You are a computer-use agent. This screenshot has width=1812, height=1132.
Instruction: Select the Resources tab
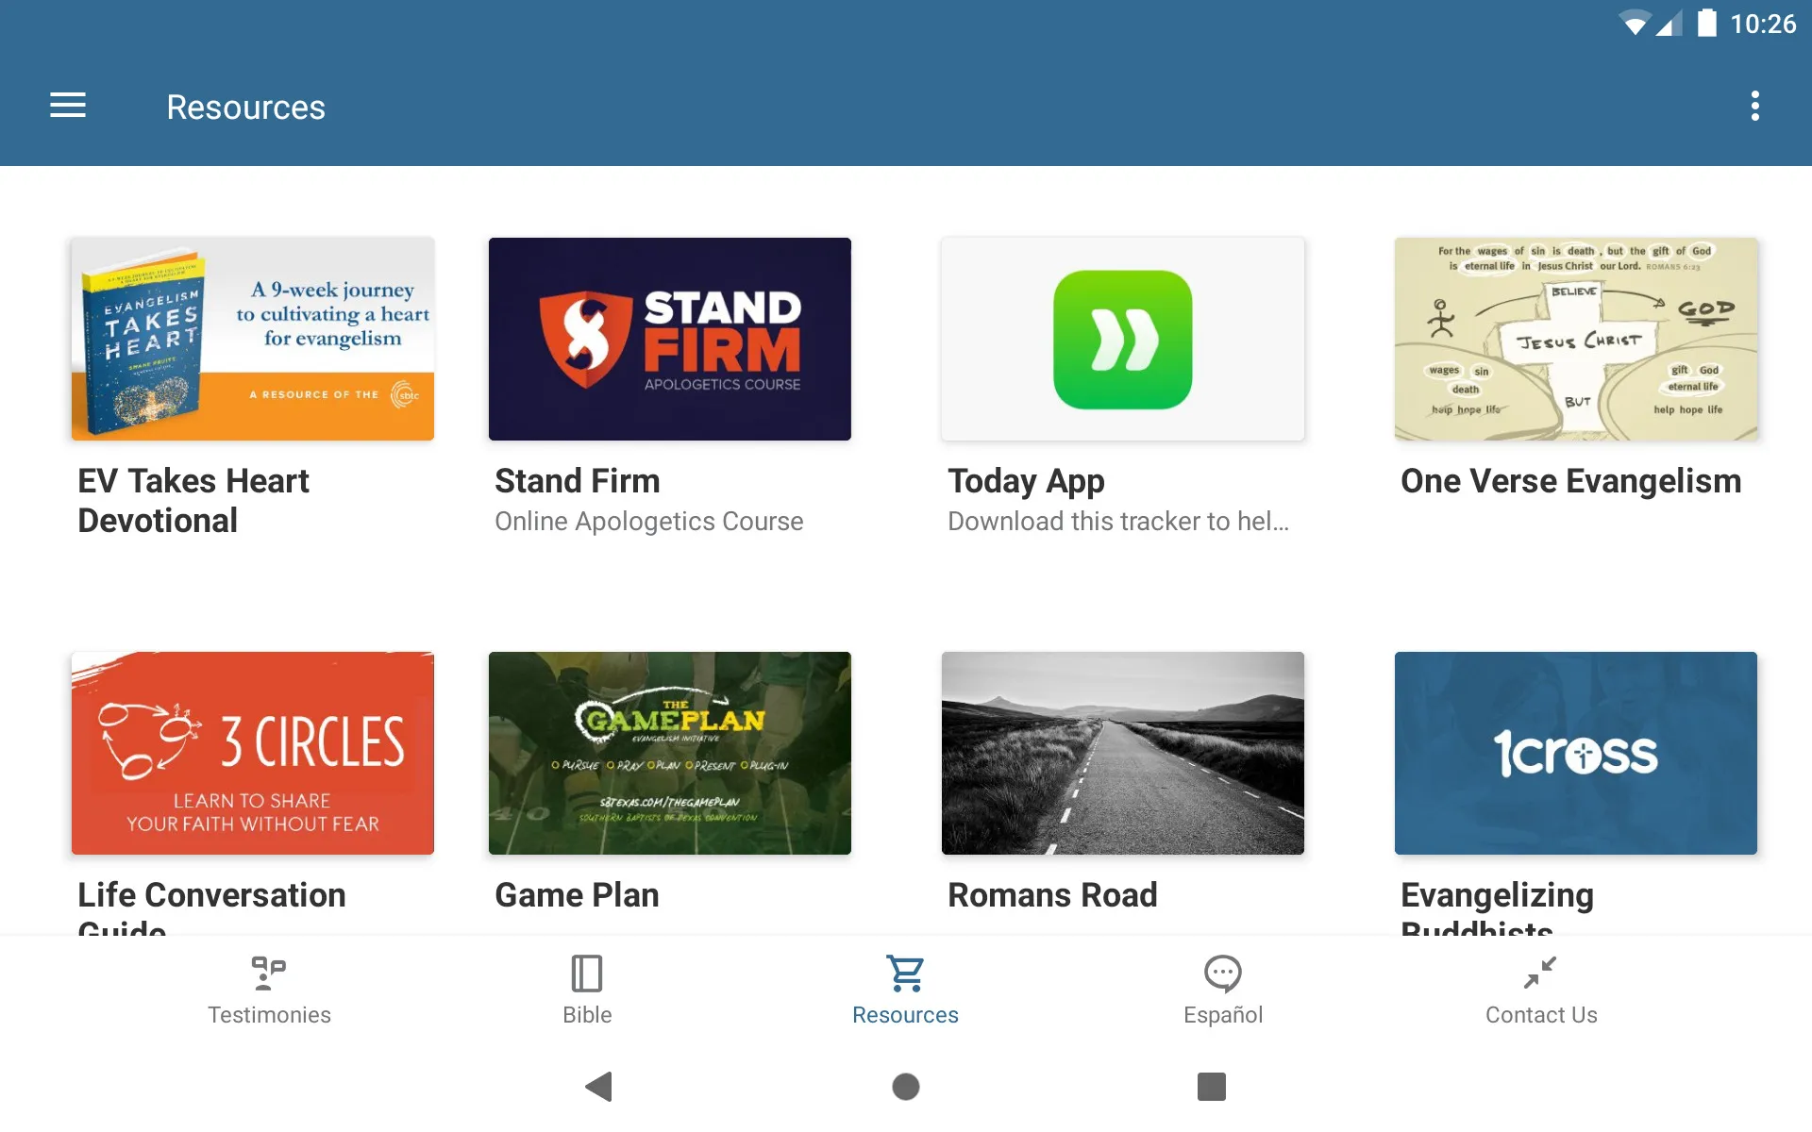tap(905, 989)
